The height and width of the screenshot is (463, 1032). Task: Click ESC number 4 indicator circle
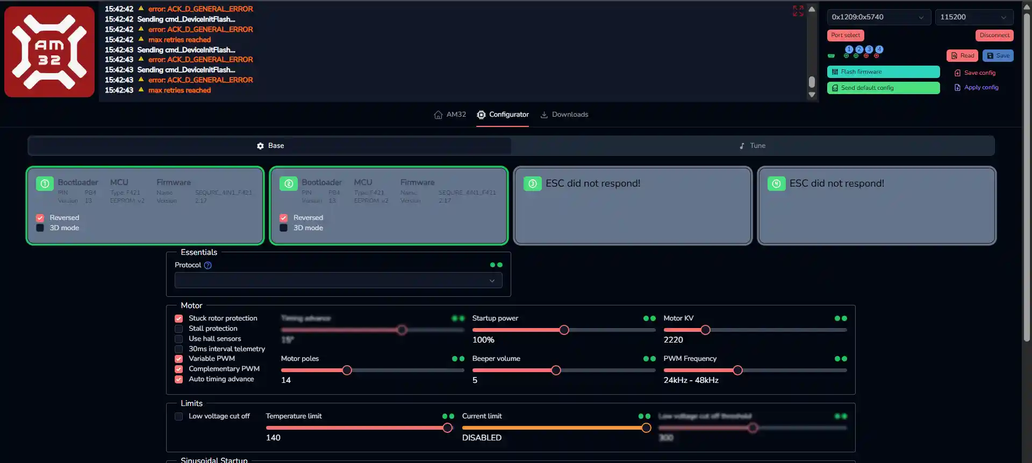pyautogui.click(x=879, y=49)
